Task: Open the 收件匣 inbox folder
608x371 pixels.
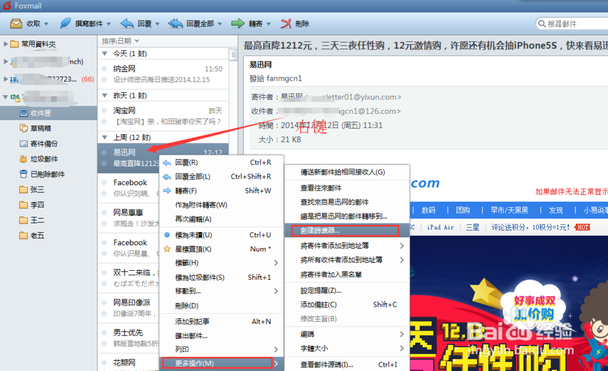Action: [x=49, y=113]
